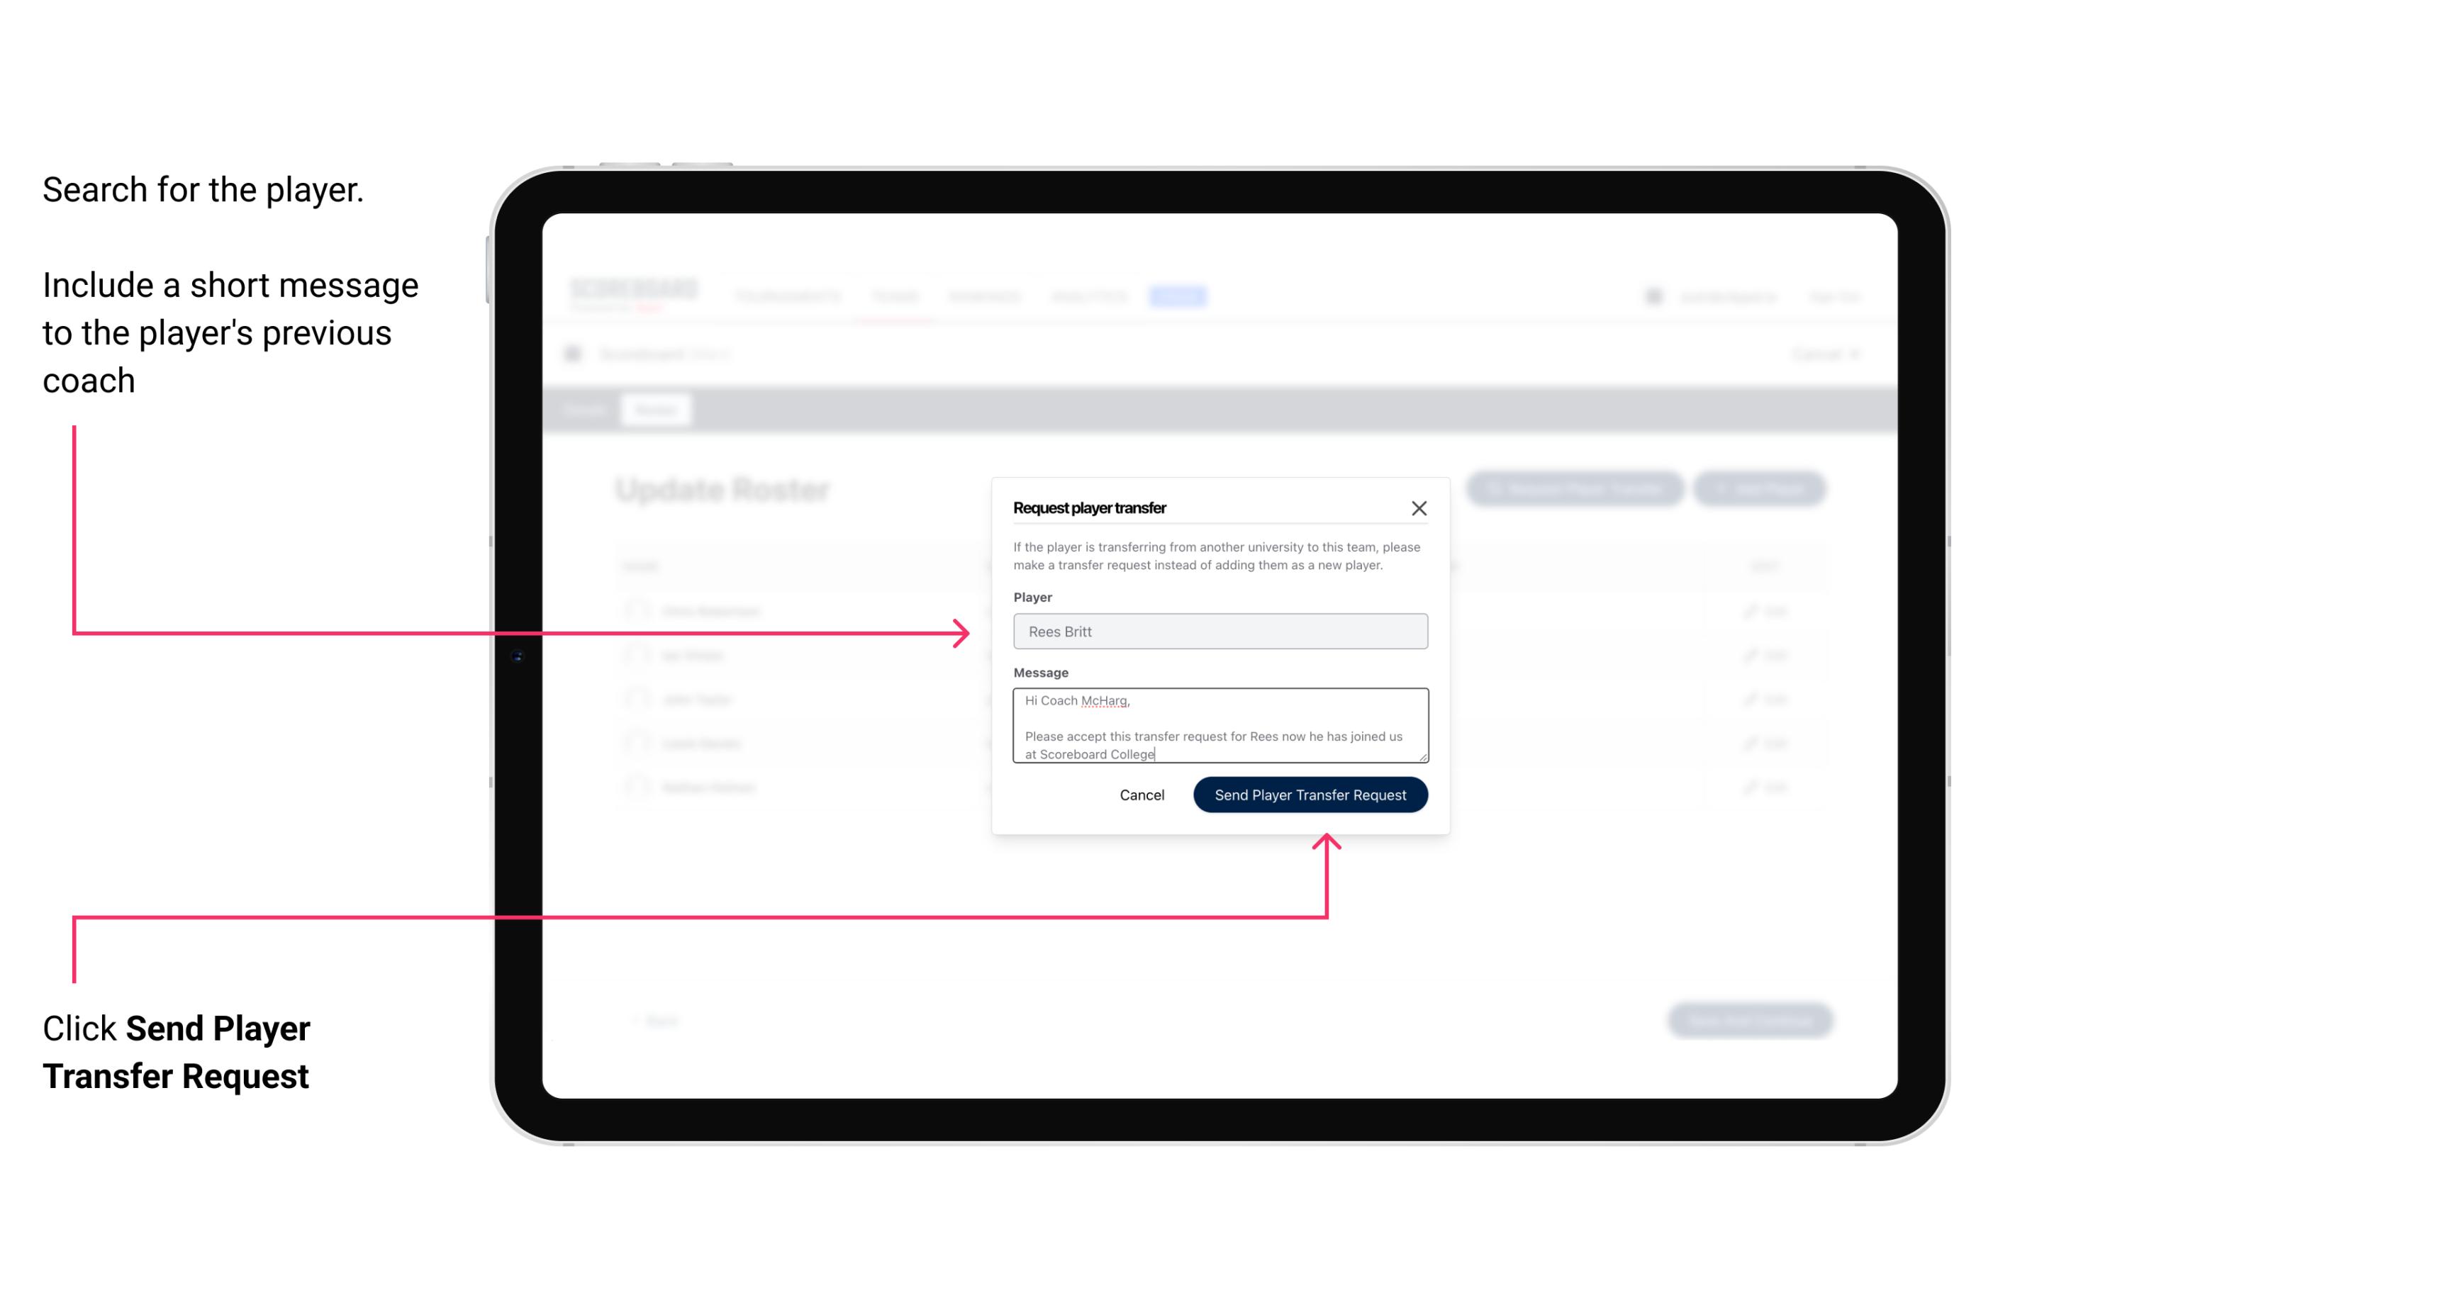
Task: Click the user account icon top right
Action: click(x=1652, y=296)
